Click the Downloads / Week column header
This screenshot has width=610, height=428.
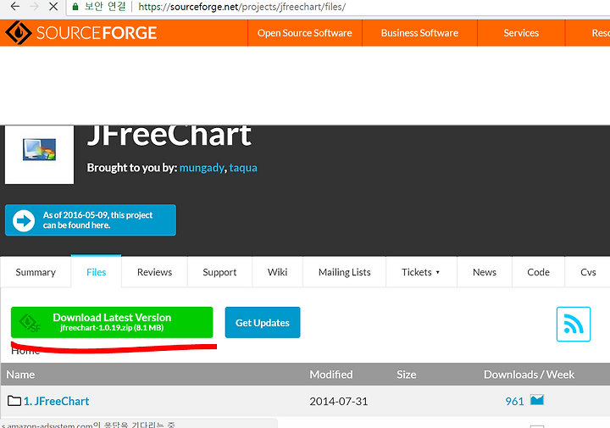click(x=529, y=375)
